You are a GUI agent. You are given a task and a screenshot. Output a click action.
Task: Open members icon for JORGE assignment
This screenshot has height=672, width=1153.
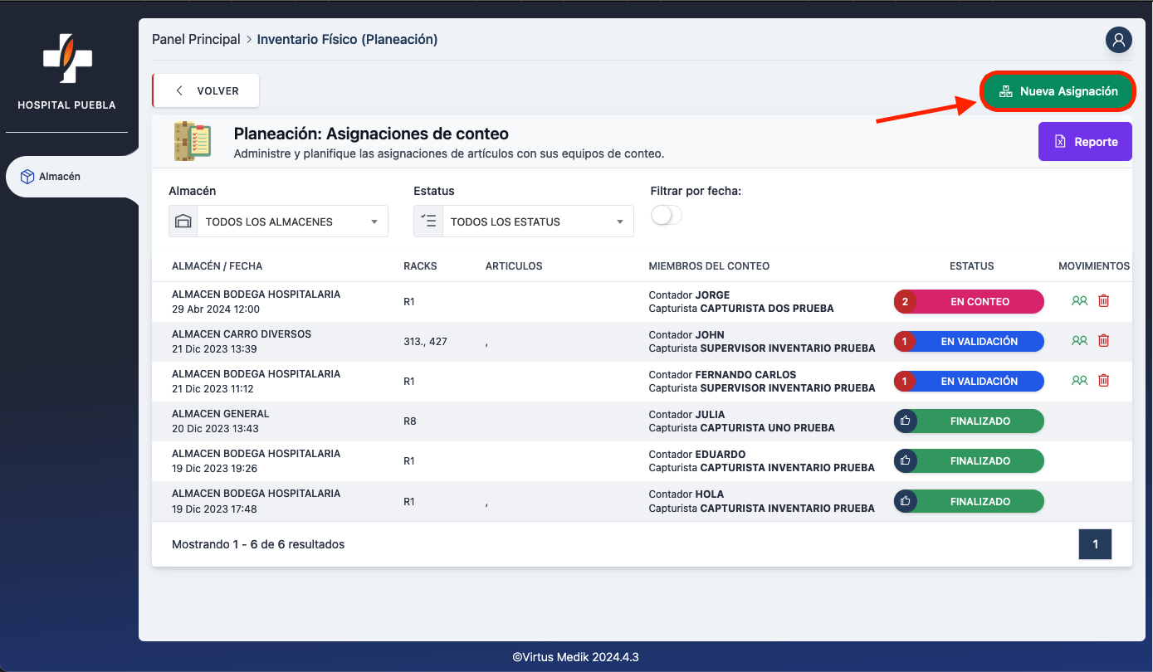1079,301
